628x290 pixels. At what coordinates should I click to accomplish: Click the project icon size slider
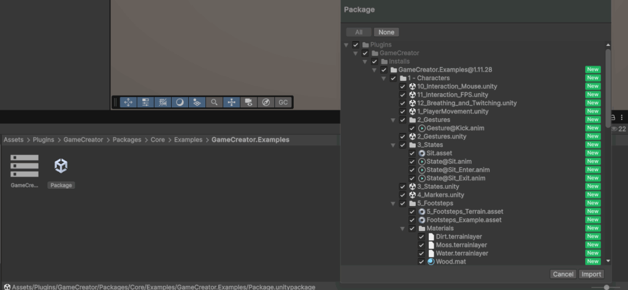[607, 287]
